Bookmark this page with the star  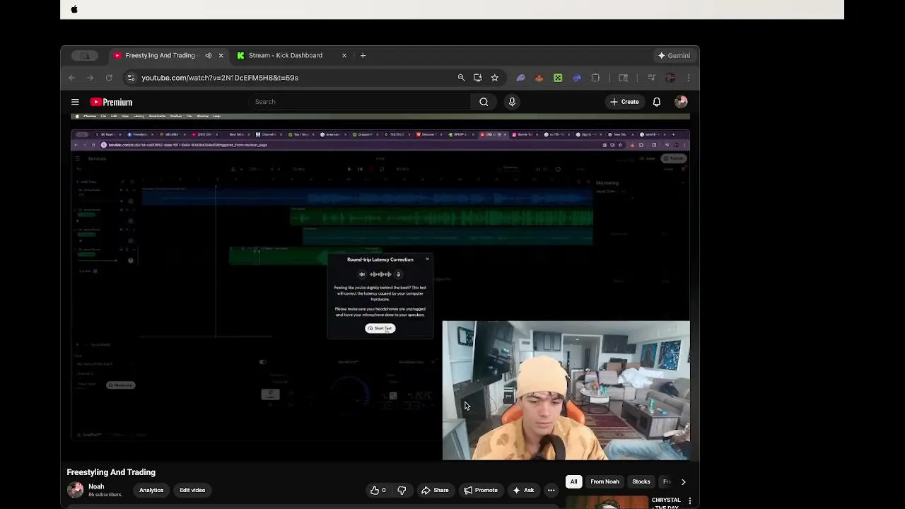point(495,78)
